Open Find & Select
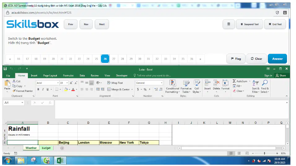The height and width of the screenshot is (166, 296). pos(265,87)
